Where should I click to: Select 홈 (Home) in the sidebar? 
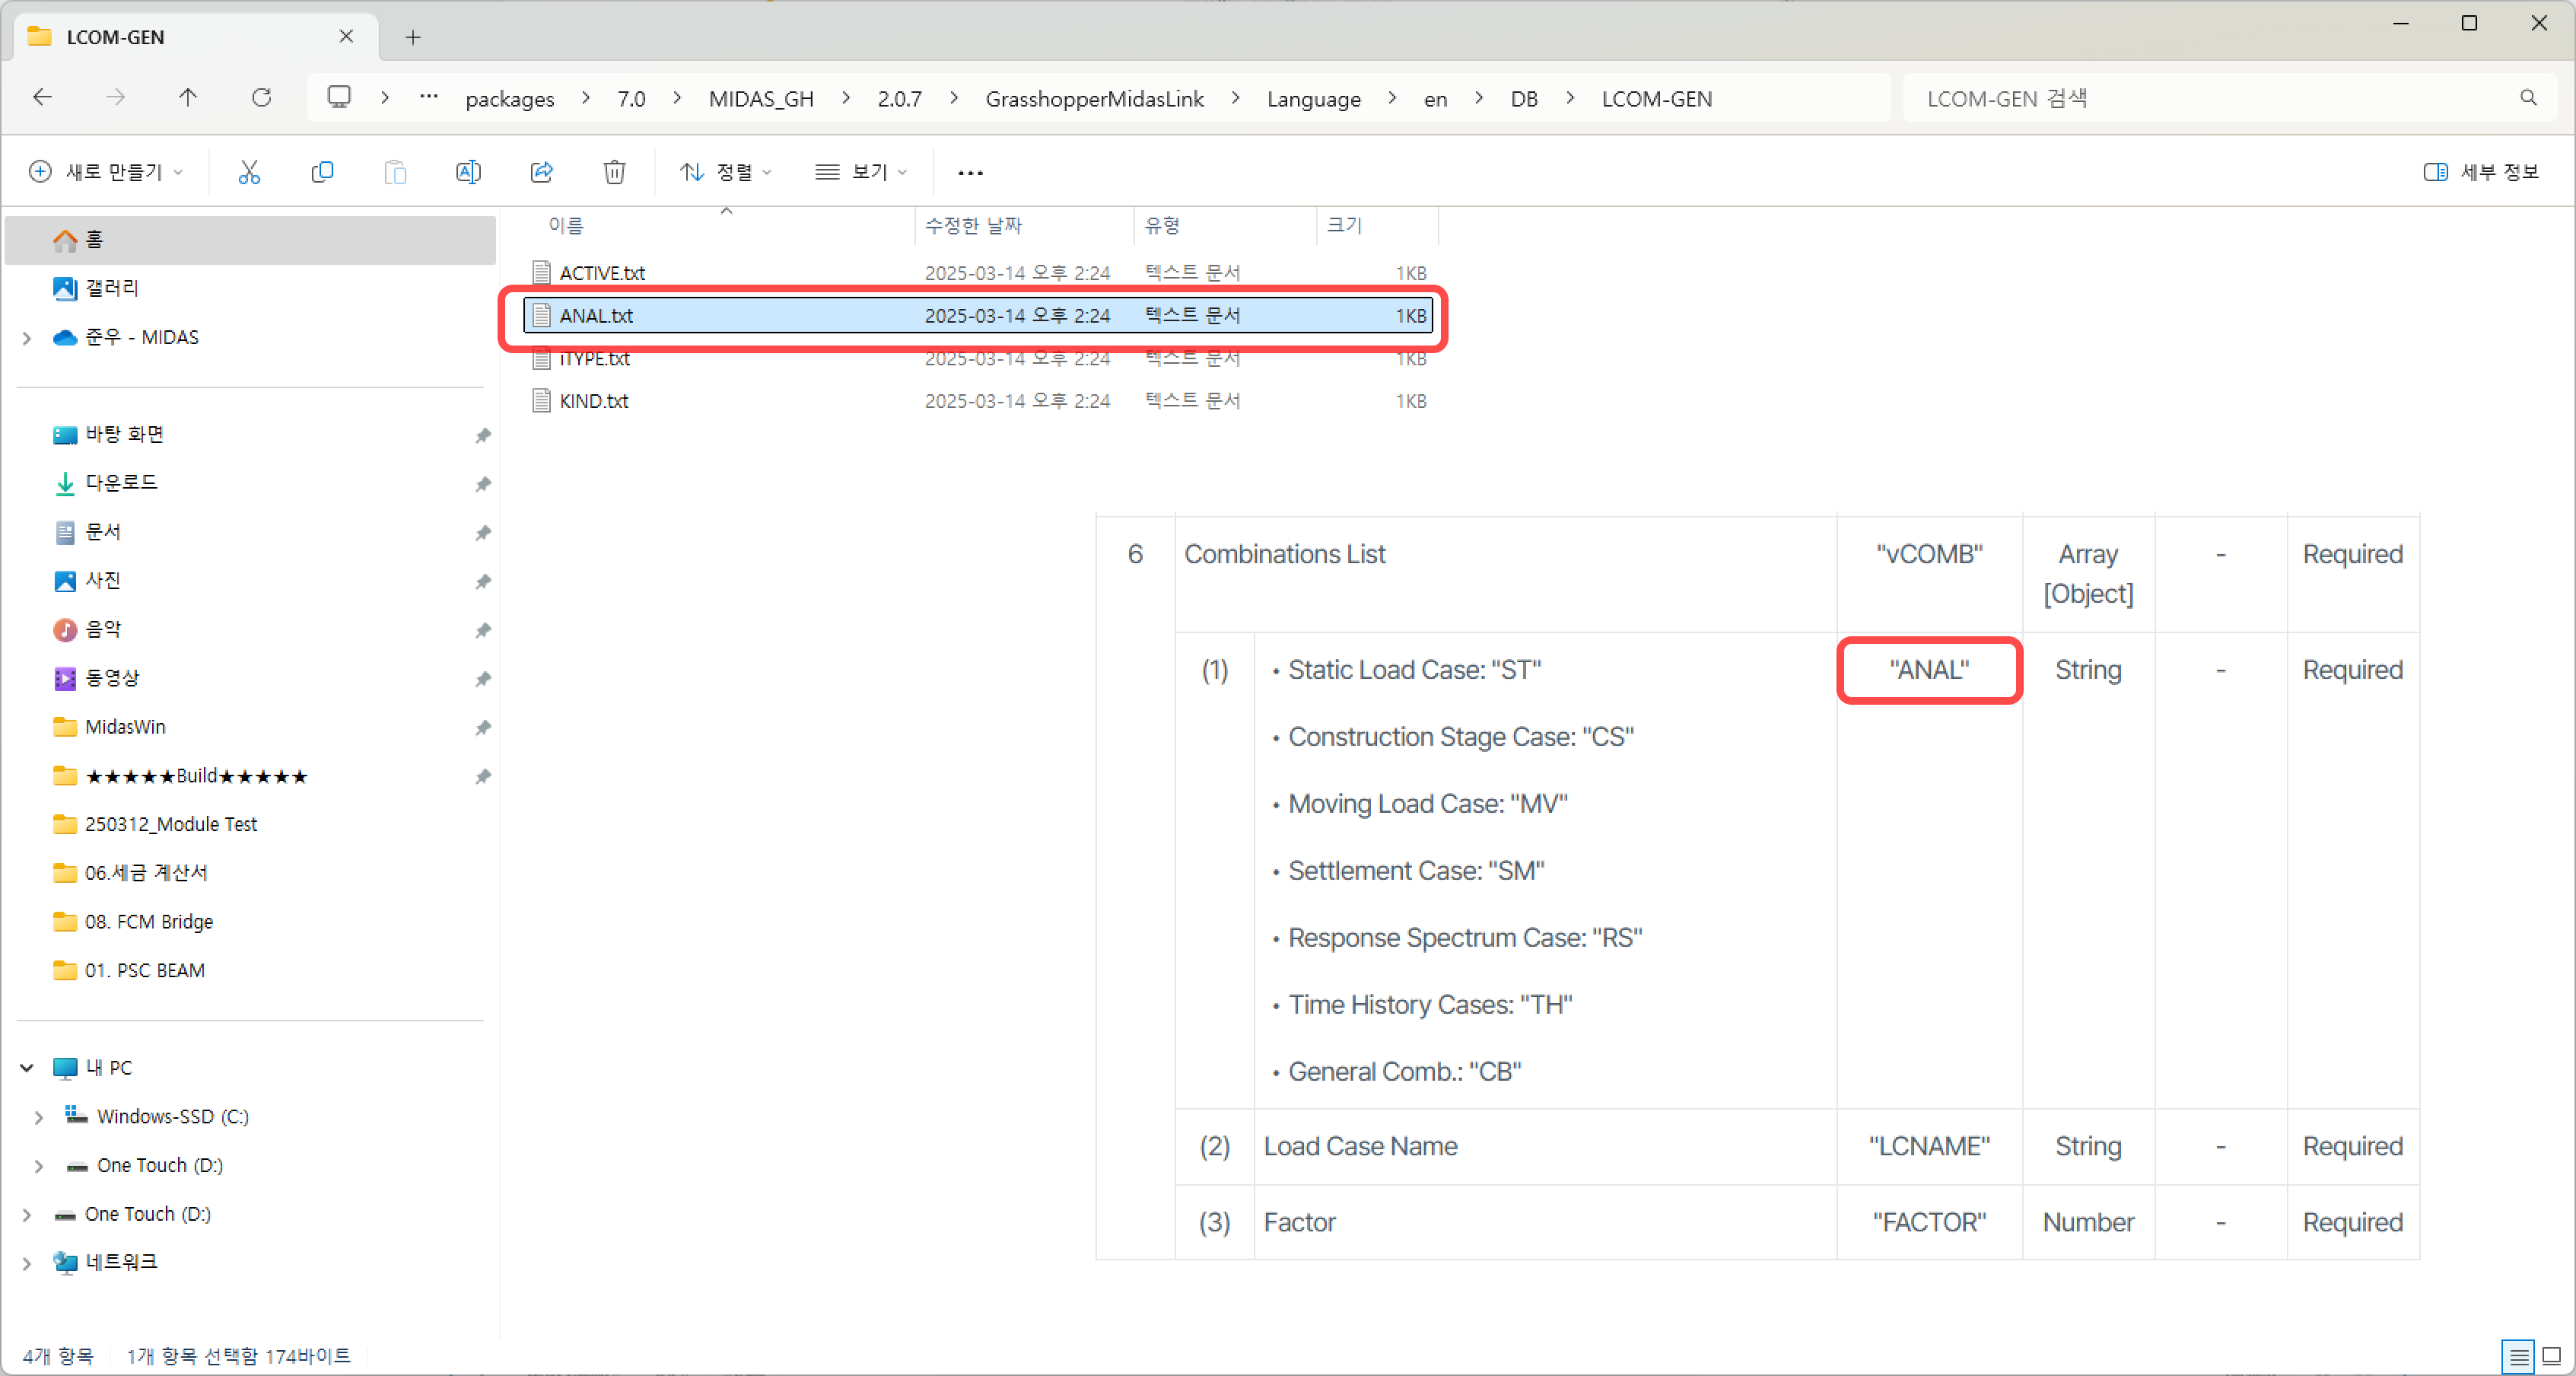[x=250, y=240]
